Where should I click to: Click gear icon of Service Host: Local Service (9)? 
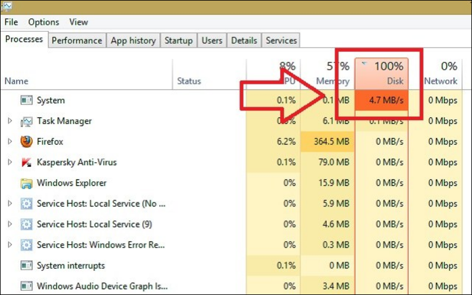coord(27,224)
